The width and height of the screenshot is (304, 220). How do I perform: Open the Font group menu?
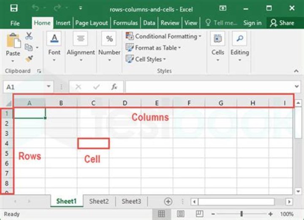click(54, 46)
